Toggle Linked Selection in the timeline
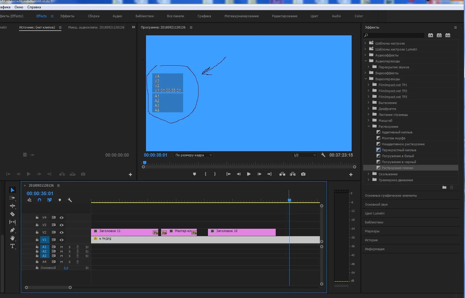The width and height of the screenshot is (465, 298). click(x=50, y=200)
